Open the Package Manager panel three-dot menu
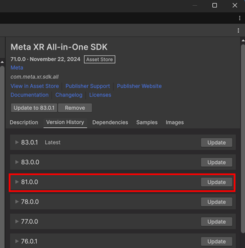 pos(238,30)
